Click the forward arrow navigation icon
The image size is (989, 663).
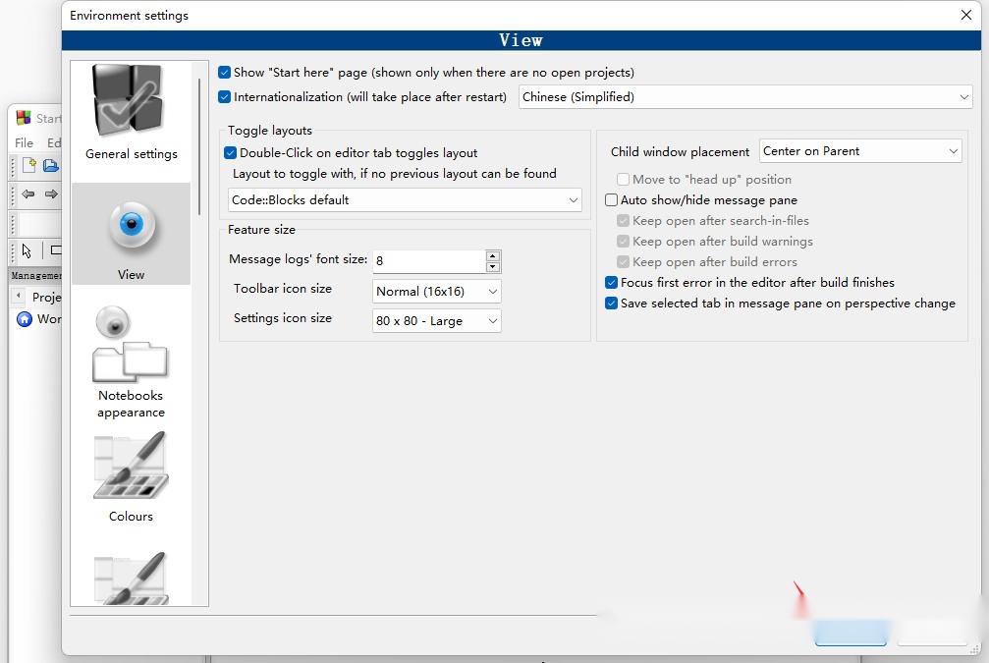[51, 193]
